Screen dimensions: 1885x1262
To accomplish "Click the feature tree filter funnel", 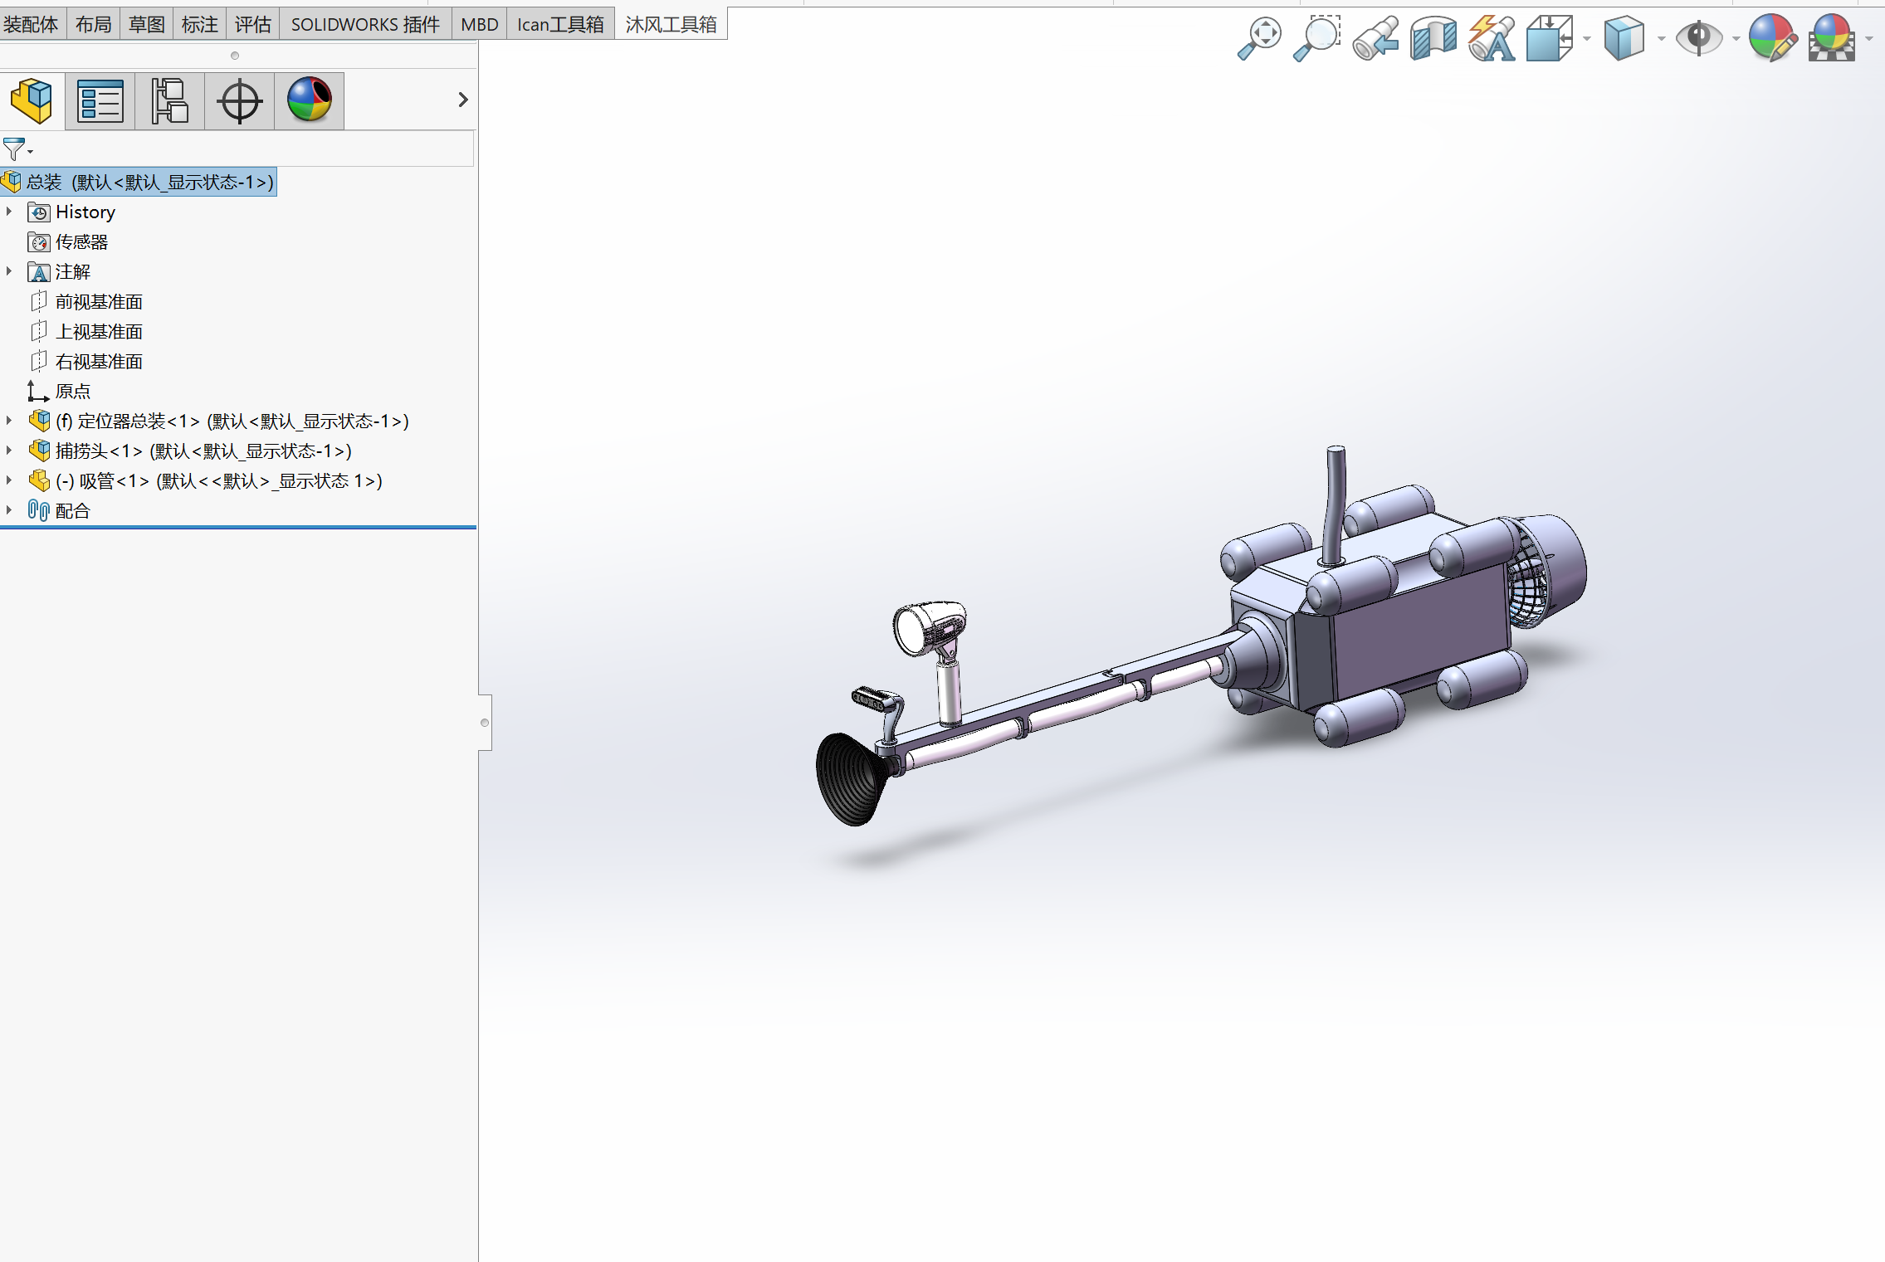I will click(x=15, y=149).
